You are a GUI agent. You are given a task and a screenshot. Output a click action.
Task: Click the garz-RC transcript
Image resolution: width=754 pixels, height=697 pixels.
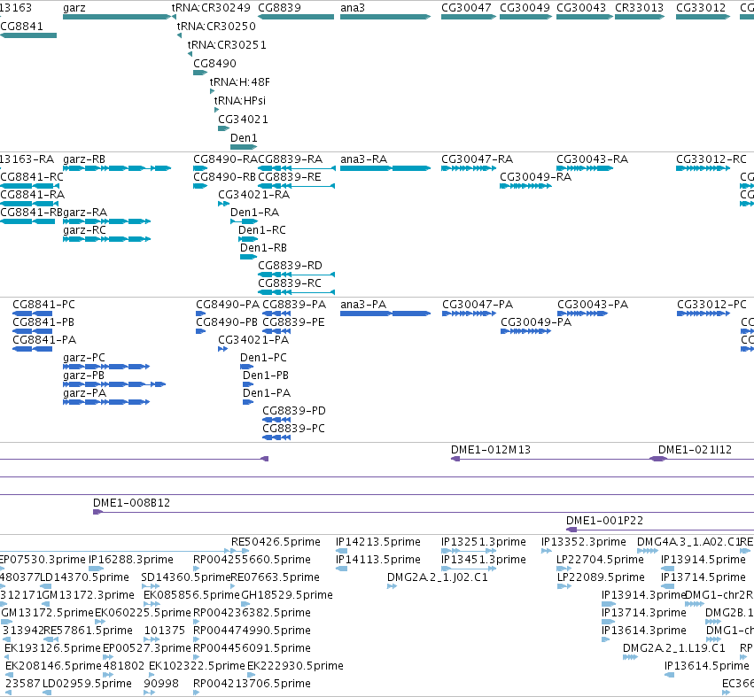pos(106,239)
